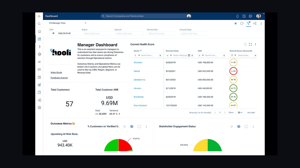Clear the ARR column search filter
300x168 pixels.
tap(224, 56)
